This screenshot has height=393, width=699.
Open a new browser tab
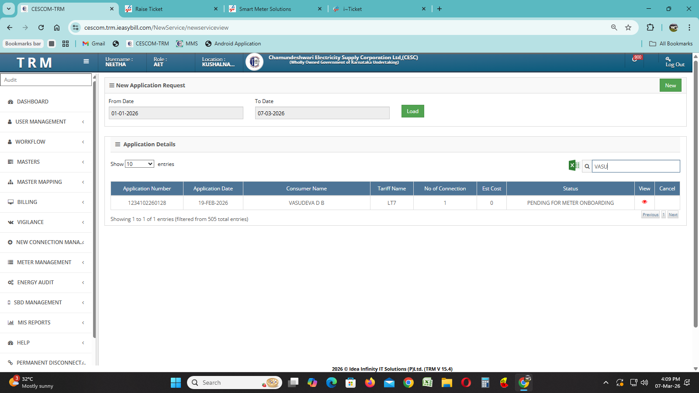(439, 9)
